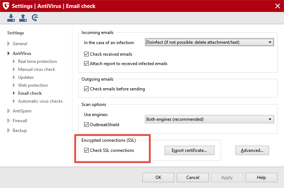Click the 'Use engines:' label
The width and height of the screenshot is (284, 188).
point(96,114)
